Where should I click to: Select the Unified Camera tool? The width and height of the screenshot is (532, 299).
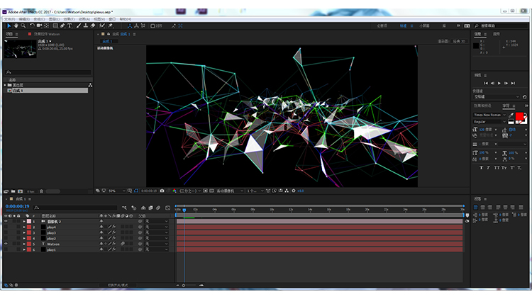[39, 26]
